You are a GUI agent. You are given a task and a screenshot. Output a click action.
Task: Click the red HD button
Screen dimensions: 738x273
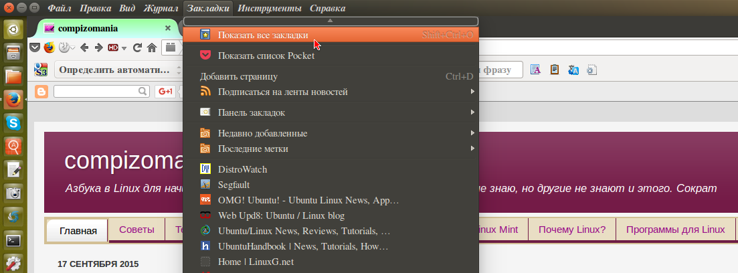(x=113, y=48)
